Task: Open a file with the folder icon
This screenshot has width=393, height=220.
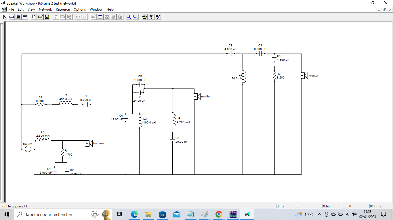Action: [40, 17]
